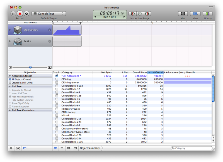This screenshot has height=162, width=223.
Task: Open the Mini instruments window
Action: coord(183,13)
